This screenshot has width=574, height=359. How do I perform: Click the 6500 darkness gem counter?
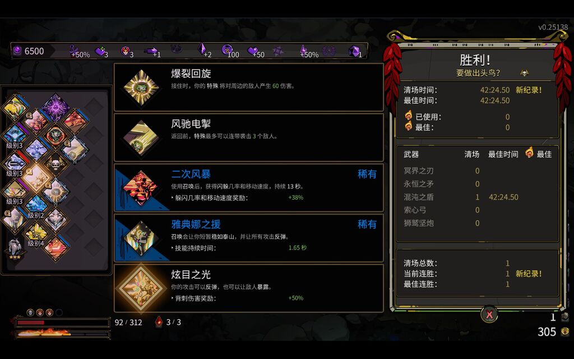tap(29, 51)
